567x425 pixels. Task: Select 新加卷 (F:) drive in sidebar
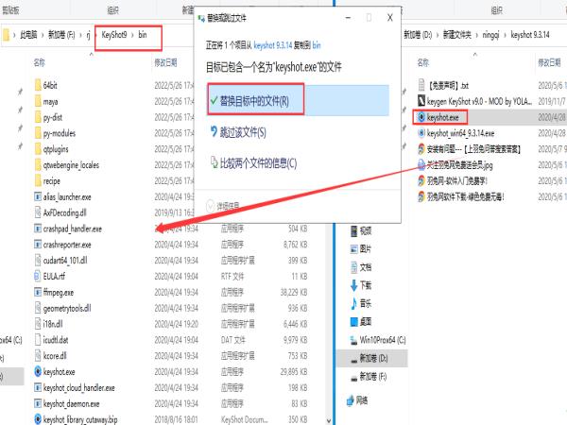(x=369, y=377)
